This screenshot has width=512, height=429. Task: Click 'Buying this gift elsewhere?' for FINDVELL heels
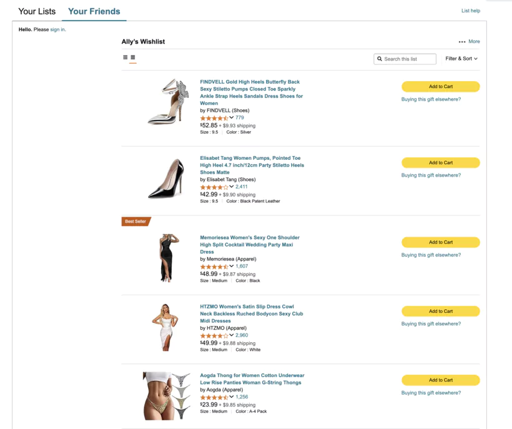[431, 99]
